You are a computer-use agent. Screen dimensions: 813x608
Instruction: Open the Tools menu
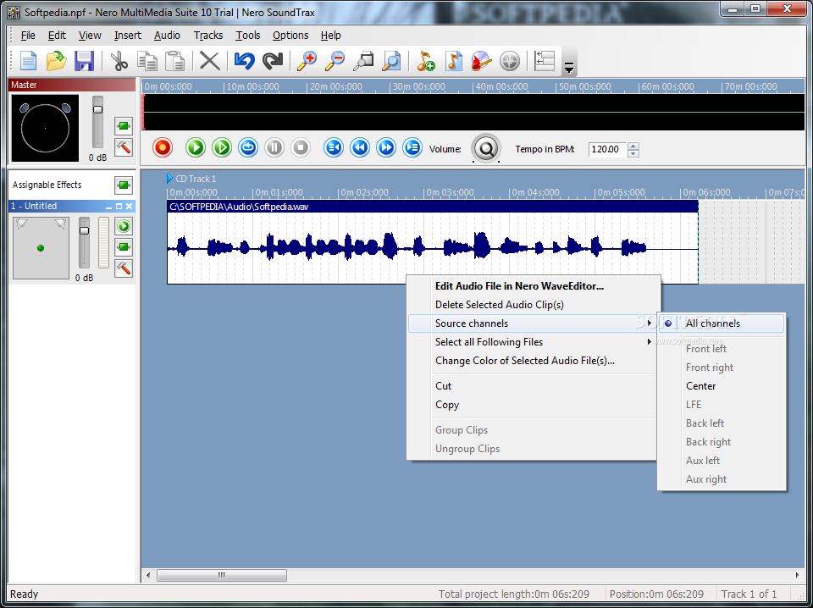pos(248,36)
